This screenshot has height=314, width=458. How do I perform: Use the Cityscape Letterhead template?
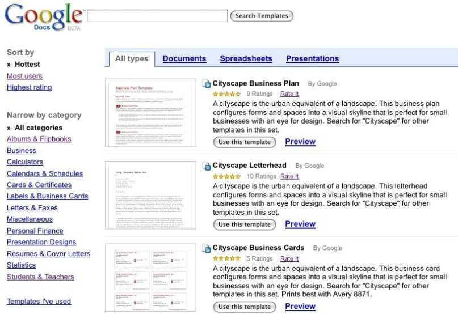245,224
